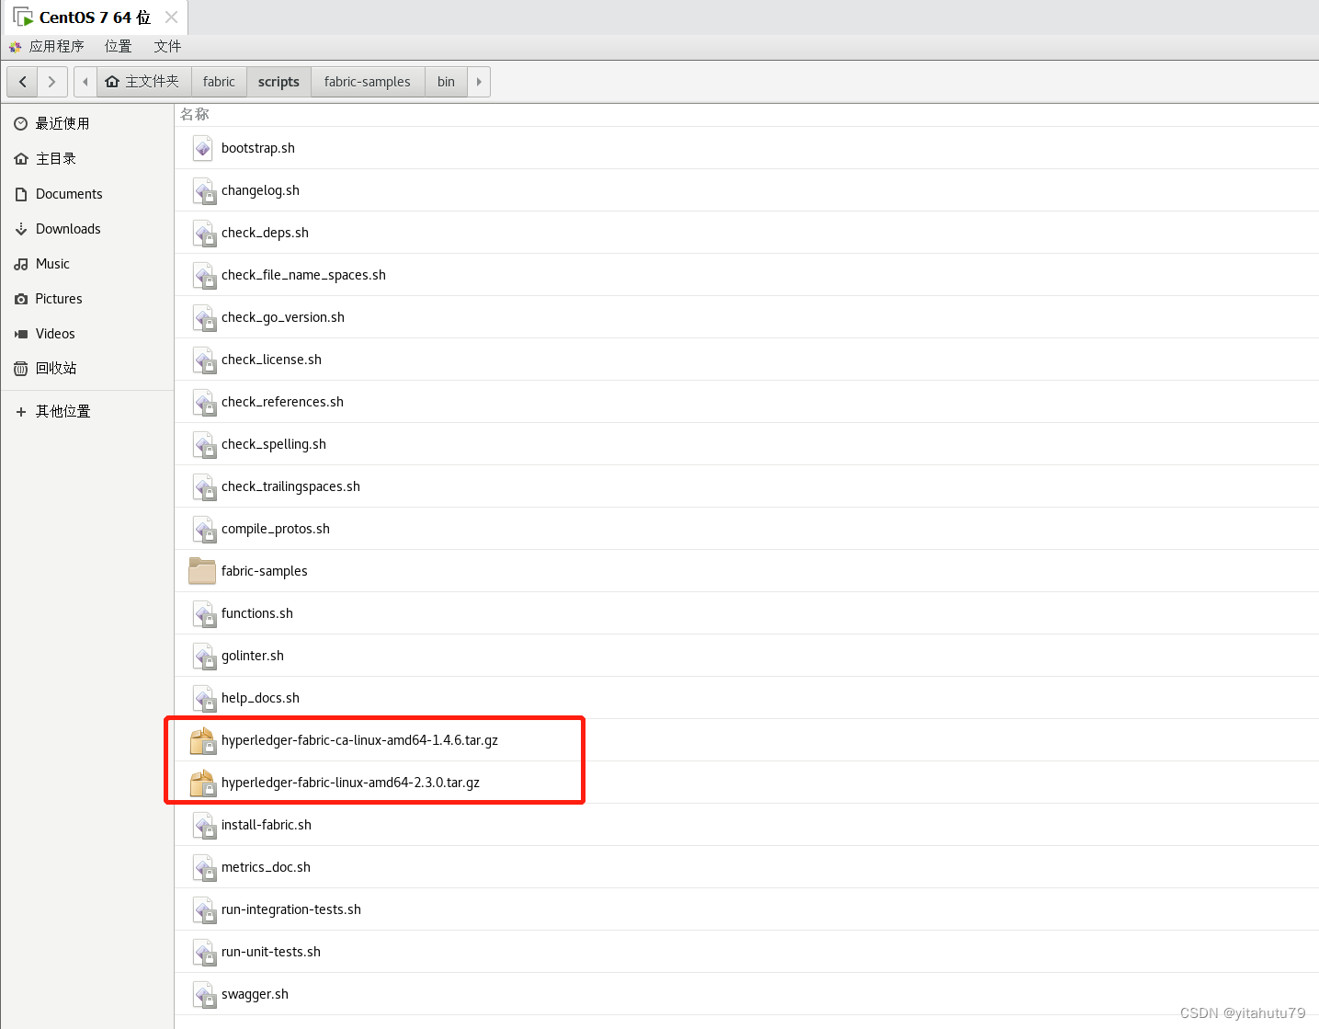Screen dimensions: 1319x1029
Task: Jump to fabric-samples path bar segment
Action: pyautogui.click(x=368, y=82)
